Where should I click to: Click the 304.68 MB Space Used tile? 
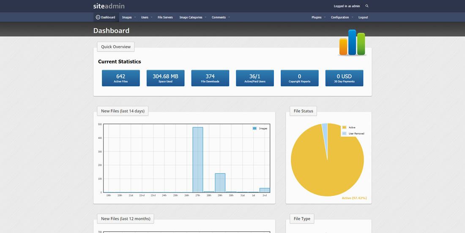[x=165, y=78]
